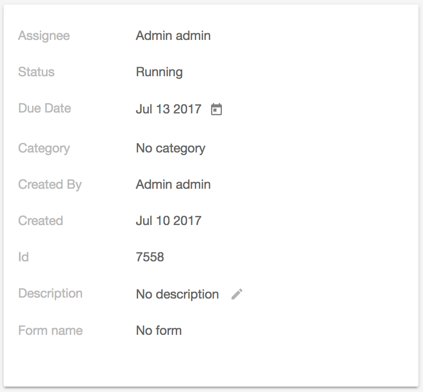Screen dimensions: 423x392
Task: Click the 'Status' field label
Action: [36, 72]
